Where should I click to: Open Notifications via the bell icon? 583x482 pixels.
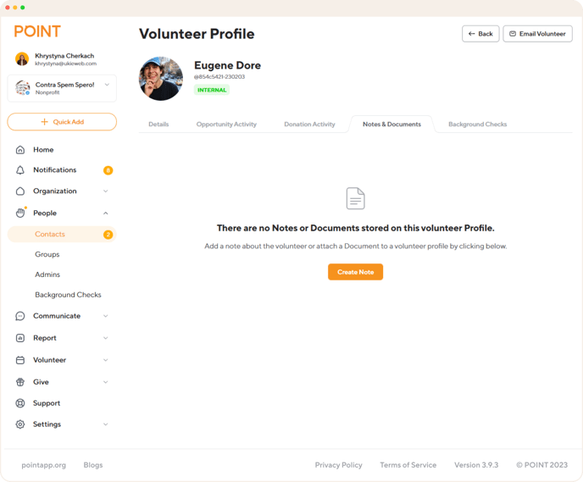(20, 170)
